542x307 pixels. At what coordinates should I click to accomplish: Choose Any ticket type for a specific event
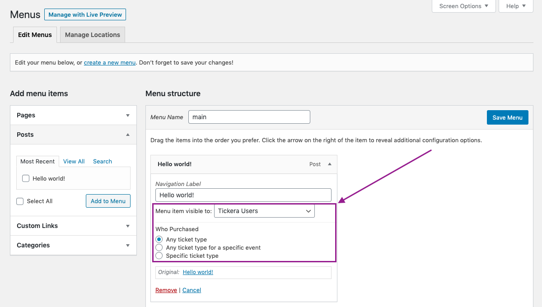[159, 247]
